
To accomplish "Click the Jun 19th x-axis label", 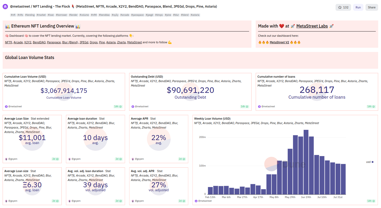I will [306, 197].
